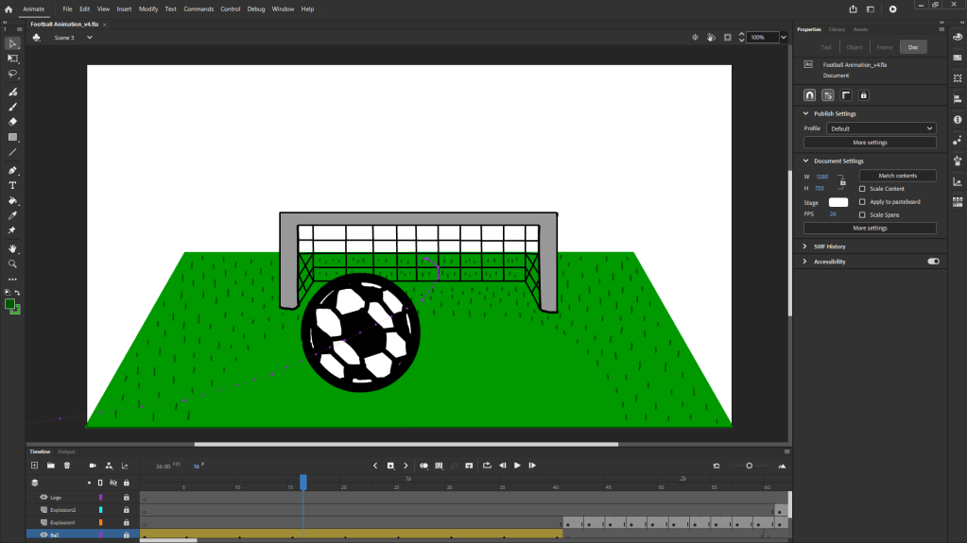967x543 pixels.
Task: Select the Eraser tool
Action: coord(13,122)
